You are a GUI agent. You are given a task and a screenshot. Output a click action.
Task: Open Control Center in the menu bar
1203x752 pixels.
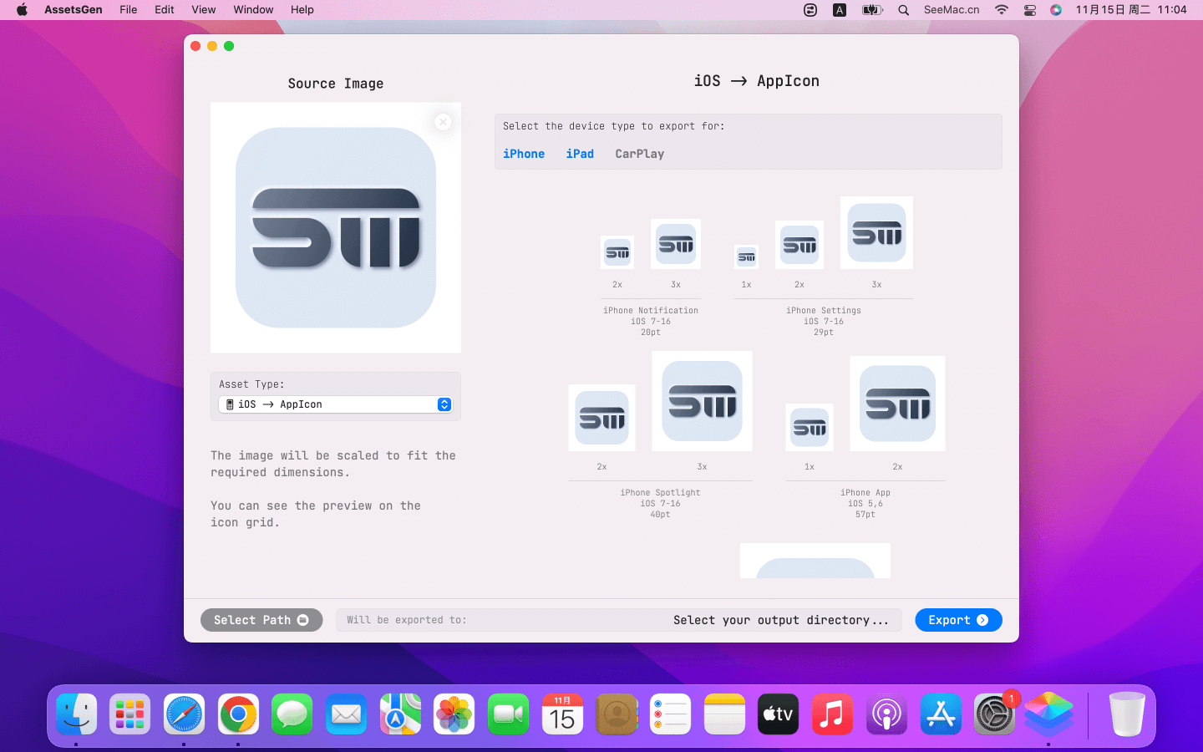tap(1029, 10)
